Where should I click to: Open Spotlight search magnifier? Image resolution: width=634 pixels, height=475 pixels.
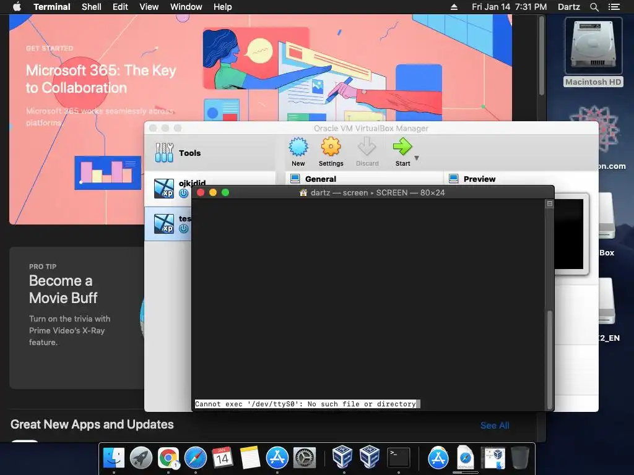pos(594,7)
